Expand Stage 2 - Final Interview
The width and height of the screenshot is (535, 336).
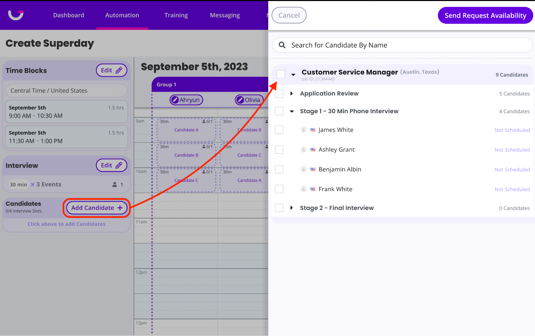[292, 208]
